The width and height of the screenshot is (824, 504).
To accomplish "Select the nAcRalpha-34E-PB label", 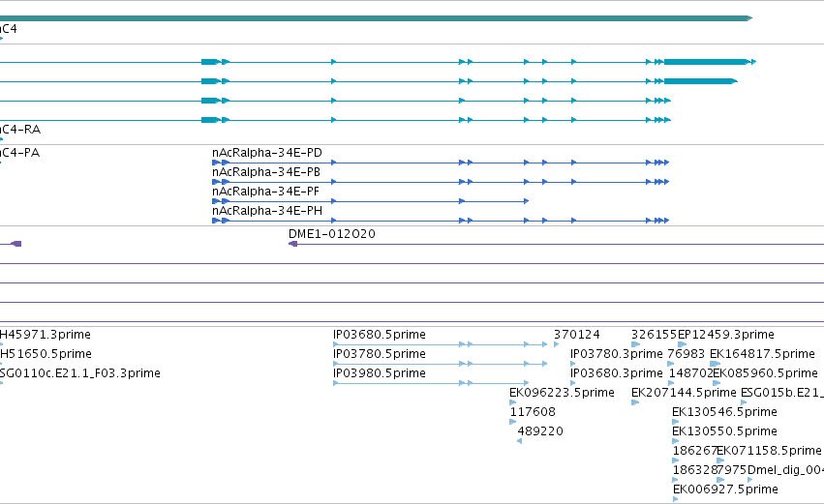I will pyautogui.click(x=266, y=172).
